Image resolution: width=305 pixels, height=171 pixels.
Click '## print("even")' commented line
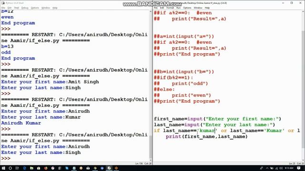183,95
